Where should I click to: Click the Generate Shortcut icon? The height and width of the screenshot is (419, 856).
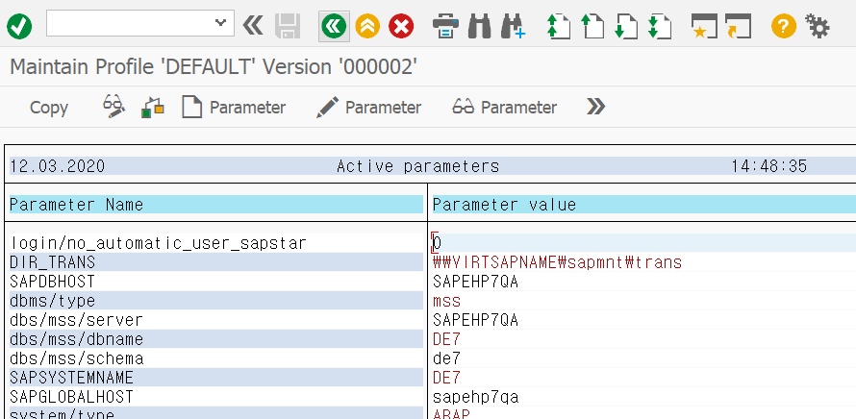[738, 26]
